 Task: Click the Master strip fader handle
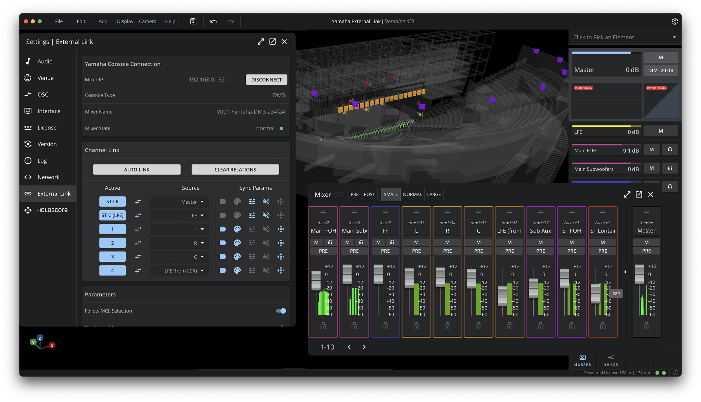[x=639, y=274]
